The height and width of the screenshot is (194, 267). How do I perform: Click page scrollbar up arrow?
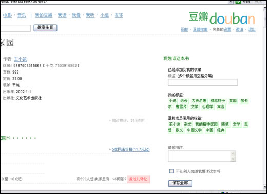[x=265, y=7]
